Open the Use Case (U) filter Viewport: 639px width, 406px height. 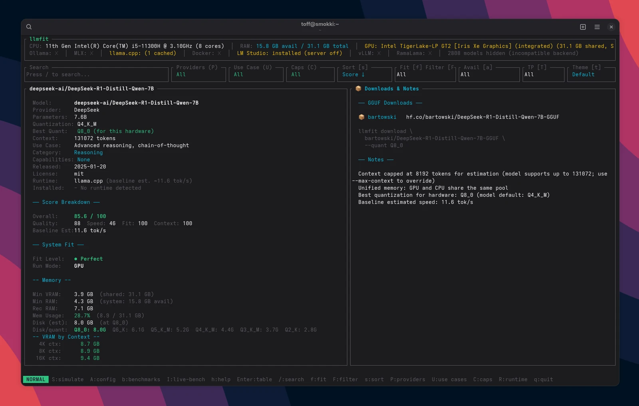coord(256,75)
